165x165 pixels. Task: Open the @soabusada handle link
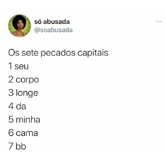pos(53,30)
